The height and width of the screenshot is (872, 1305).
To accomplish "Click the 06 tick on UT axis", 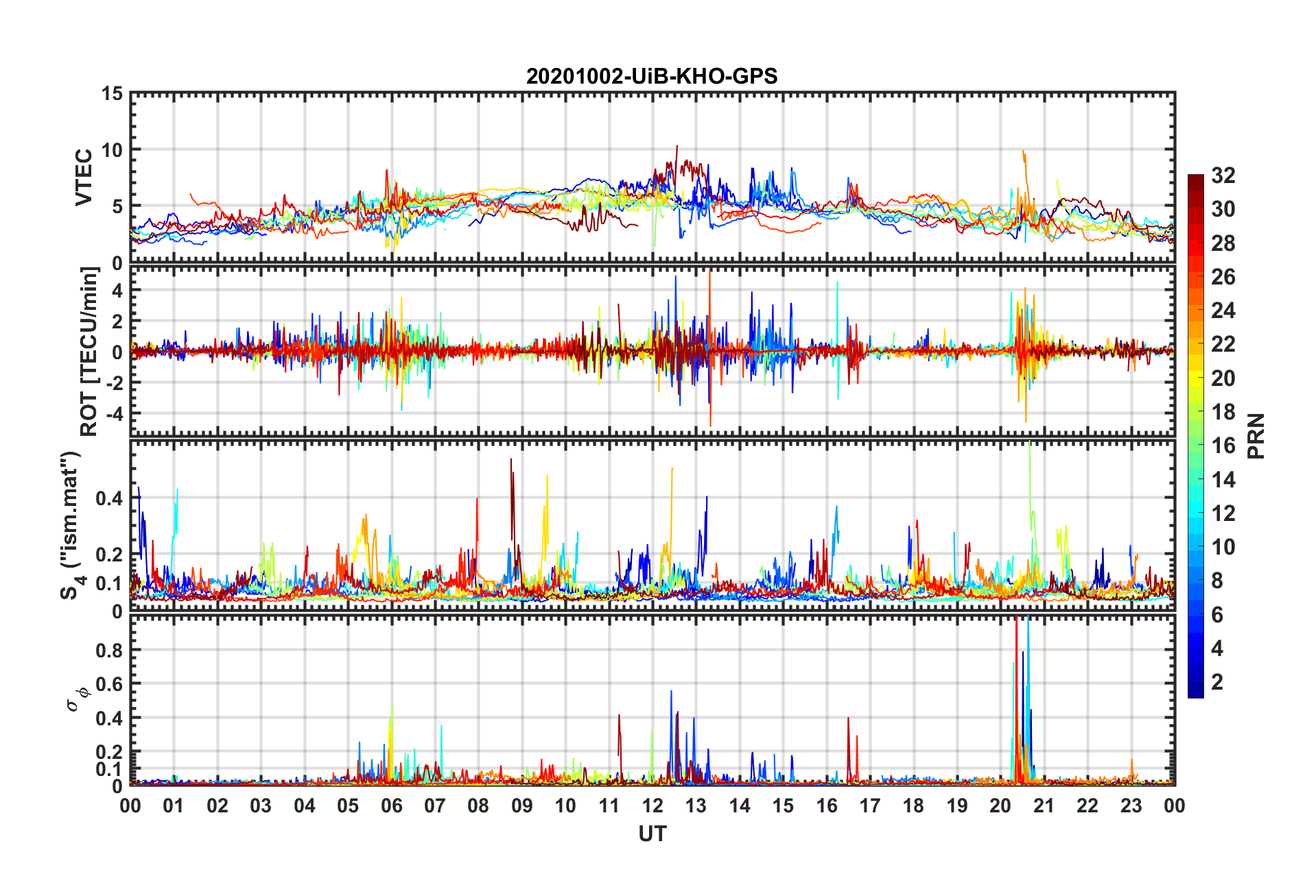I will click(x=391, y=806).
